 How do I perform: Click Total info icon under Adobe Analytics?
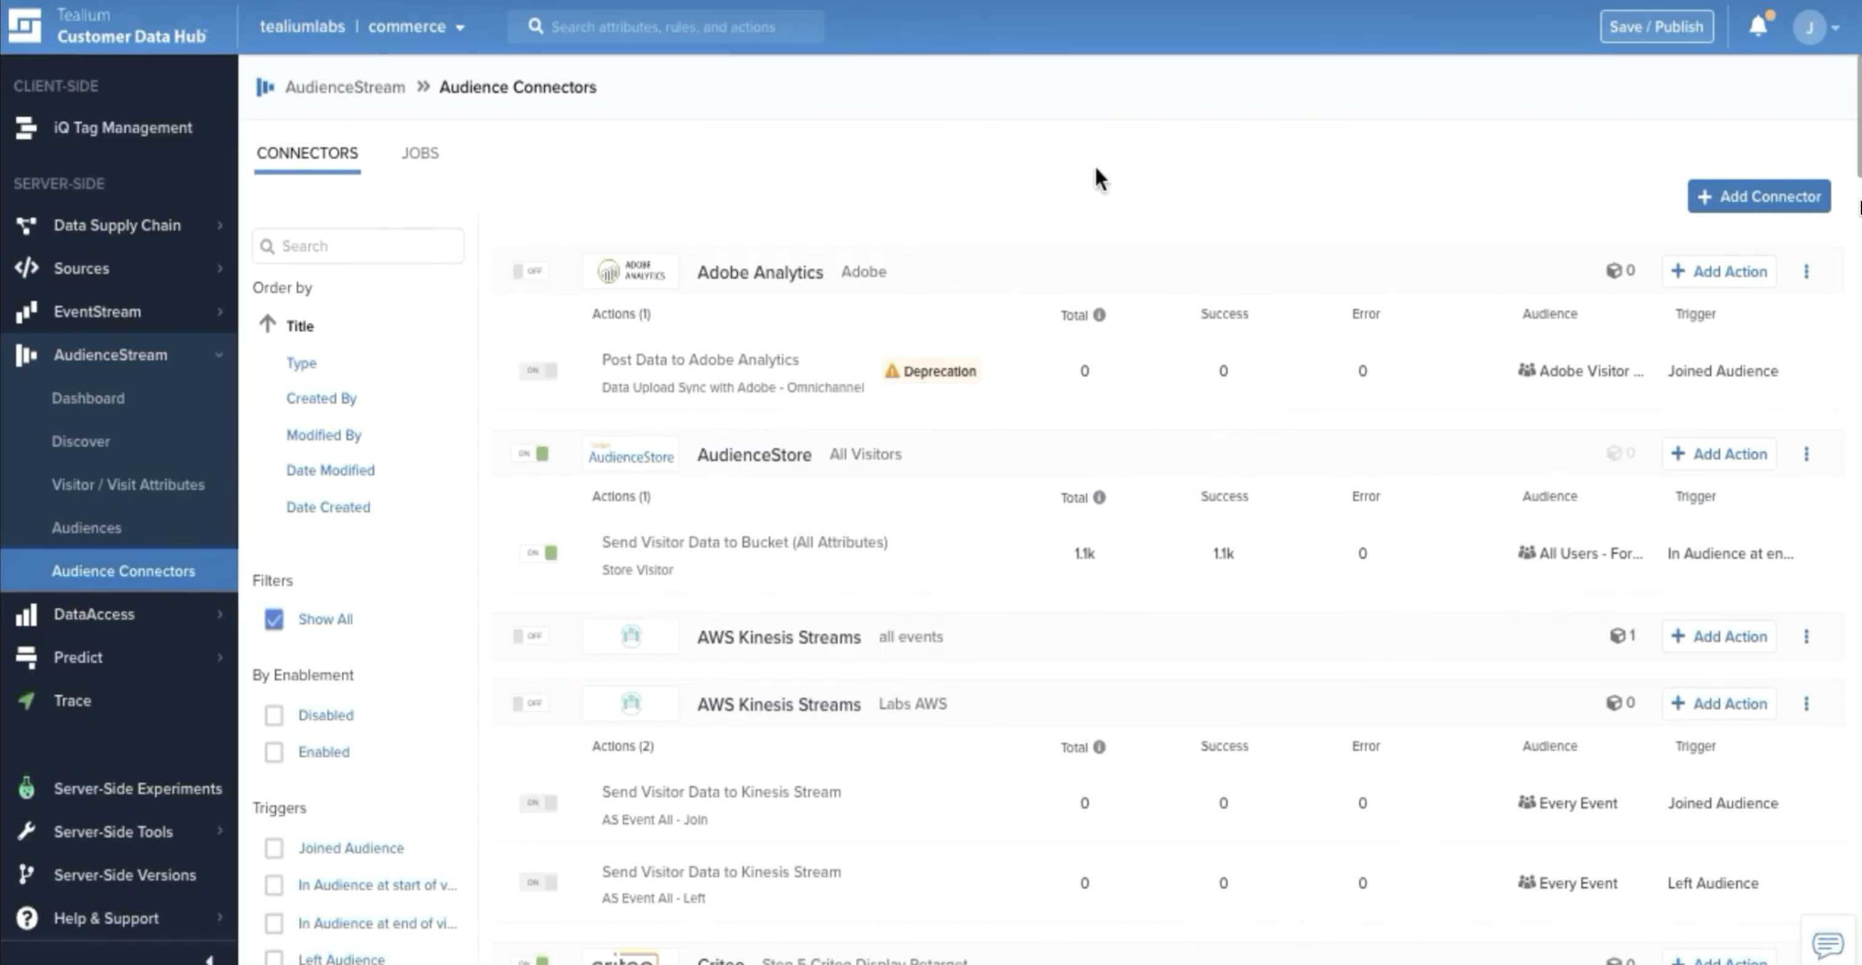click(1100, 315)
